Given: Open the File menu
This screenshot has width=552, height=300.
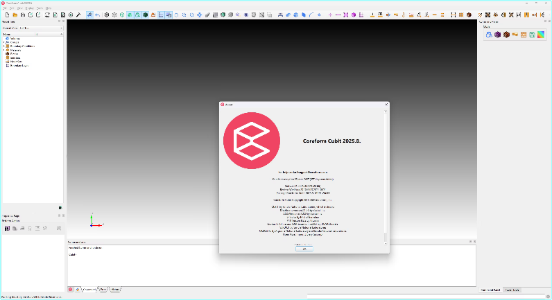Looking at the screenshot, I should [5, 8].
